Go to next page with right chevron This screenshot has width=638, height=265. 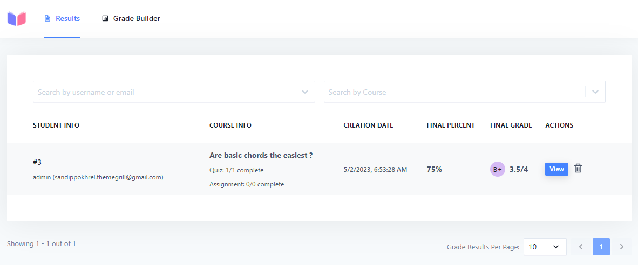[621, 247]
